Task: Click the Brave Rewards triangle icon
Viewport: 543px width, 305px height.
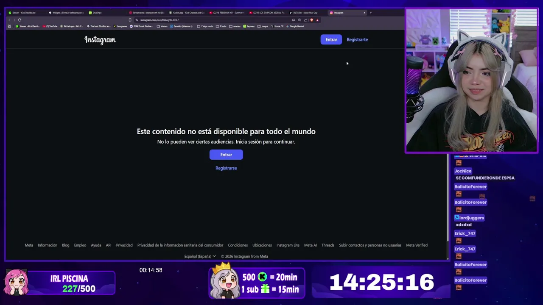Action: [x=317, y=20]
